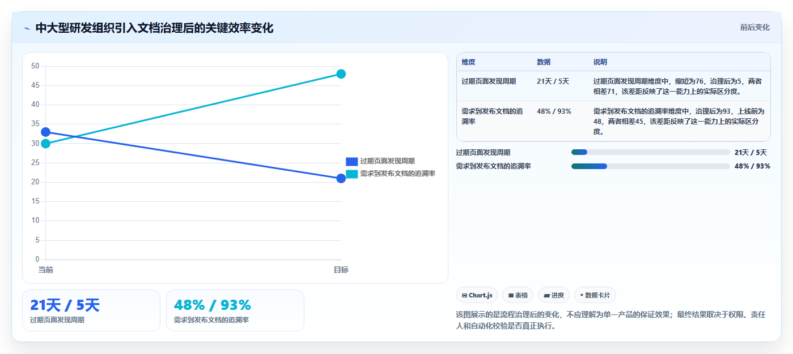
Task: Click the blue data point at 目标
Action: pyautogui.click(x=341, y=178)
